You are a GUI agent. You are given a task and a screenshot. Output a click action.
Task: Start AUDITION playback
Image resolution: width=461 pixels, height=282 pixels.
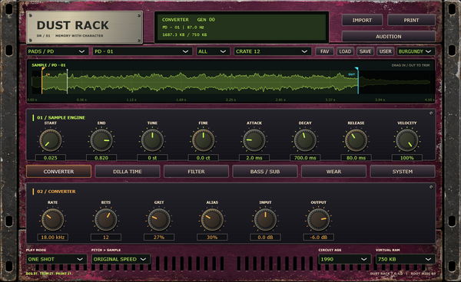pyautogui.click(x=388, y=36)
